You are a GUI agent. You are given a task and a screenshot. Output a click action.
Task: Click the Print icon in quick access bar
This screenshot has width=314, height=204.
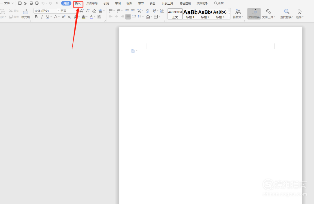(31, 3)
